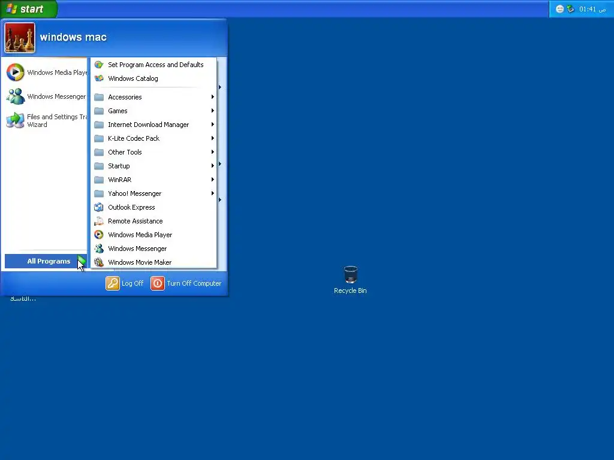The width and height of the screenshot is (614, 460).
Task: Click "WinRAR" folder label
Action: (120, 180)
